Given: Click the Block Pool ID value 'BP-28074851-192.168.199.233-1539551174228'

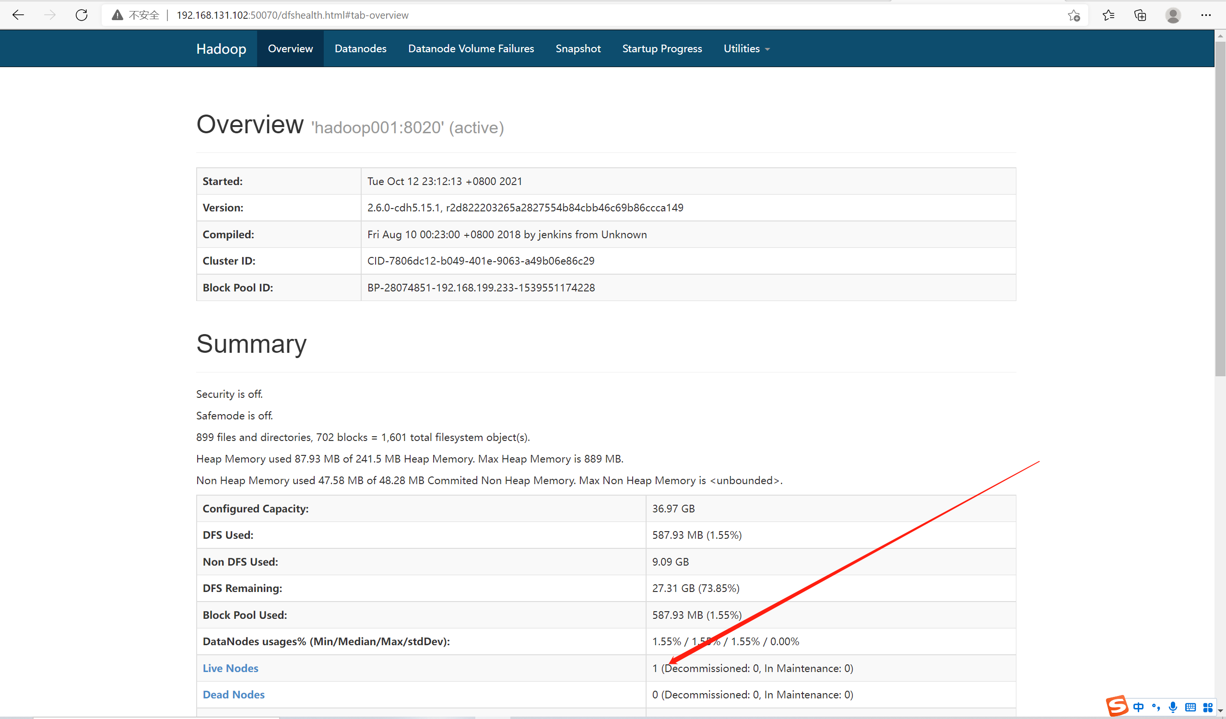Looking at the screenshot, I should [x=481, y=288].
